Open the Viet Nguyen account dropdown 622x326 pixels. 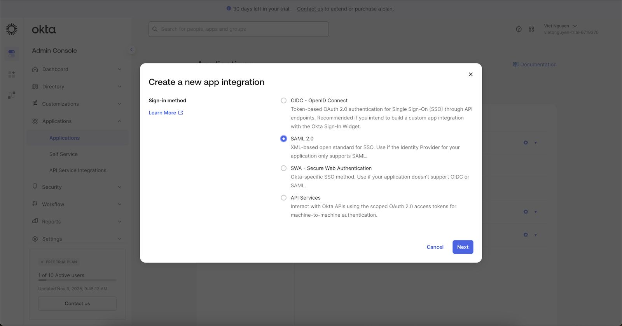click(561, 26)
